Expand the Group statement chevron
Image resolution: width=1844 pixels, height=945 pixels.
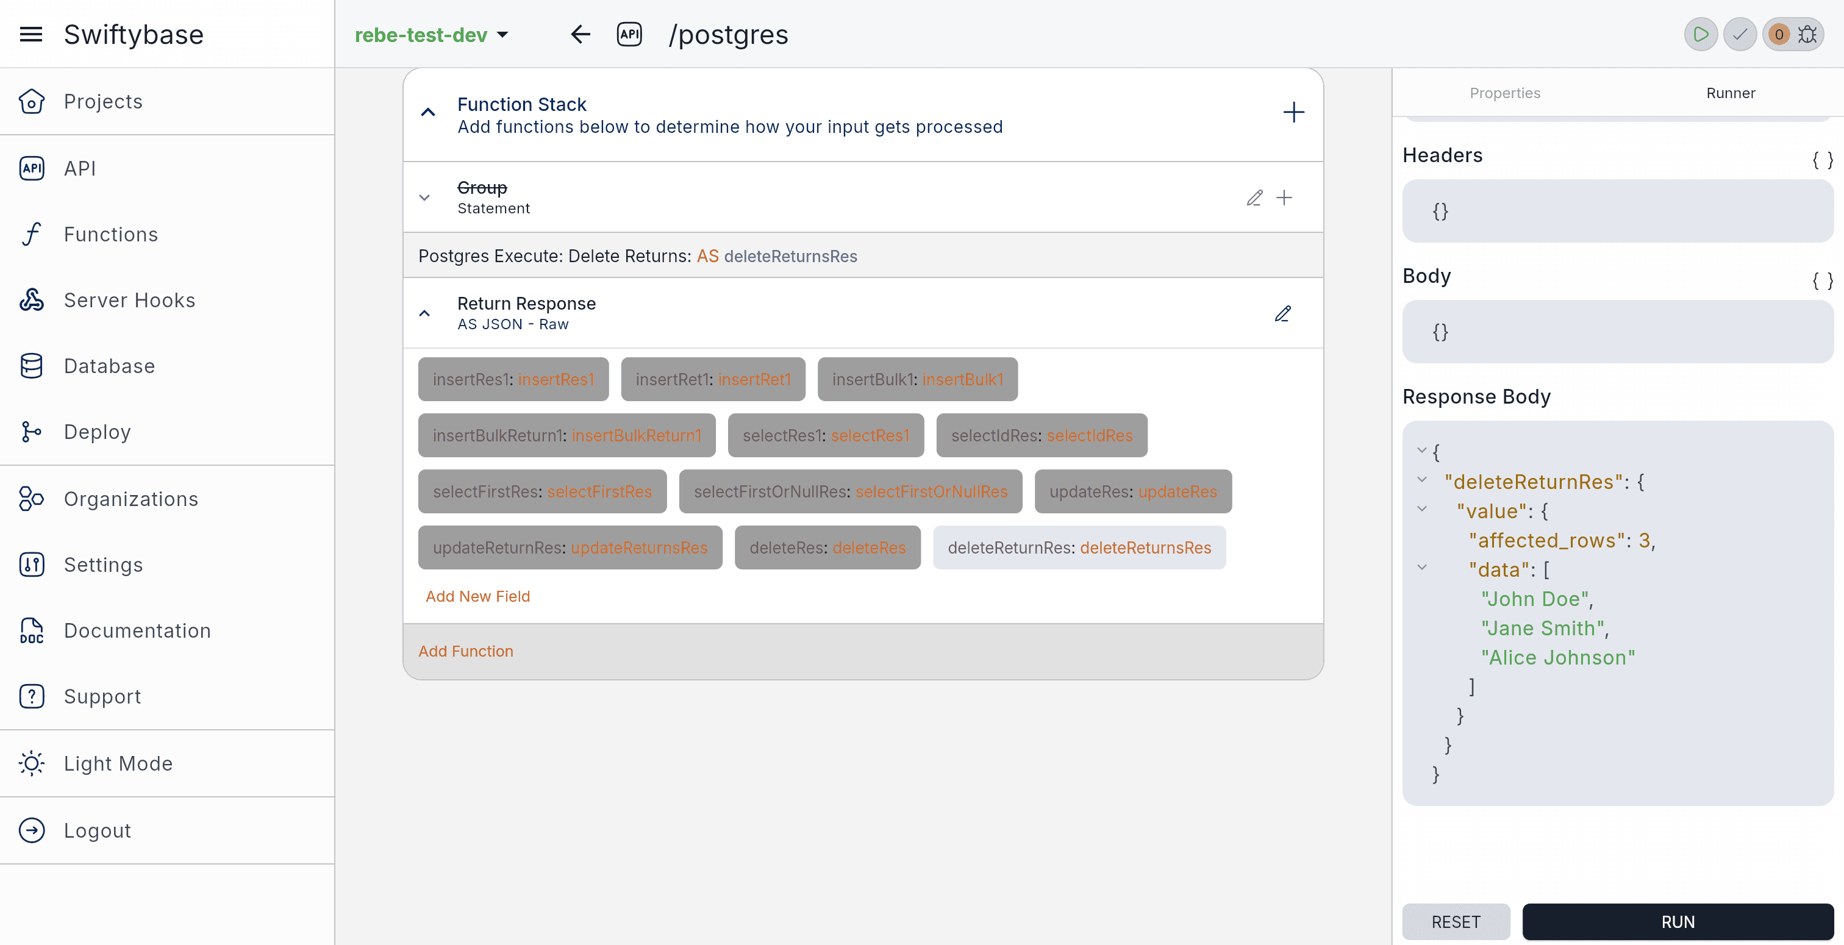424,198
